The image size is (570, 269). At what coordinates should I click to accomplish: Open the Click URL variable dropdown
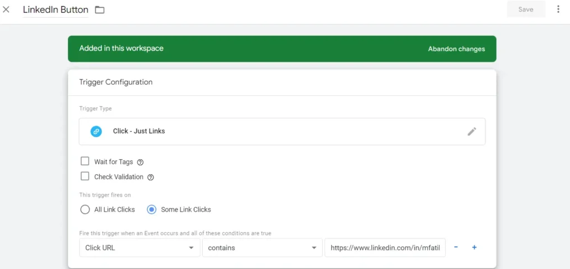tap(139, 248)
